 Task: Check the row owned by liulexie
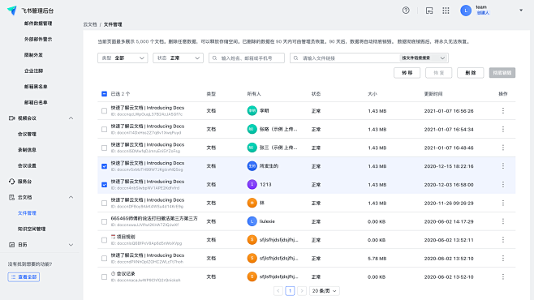[104, 221]
